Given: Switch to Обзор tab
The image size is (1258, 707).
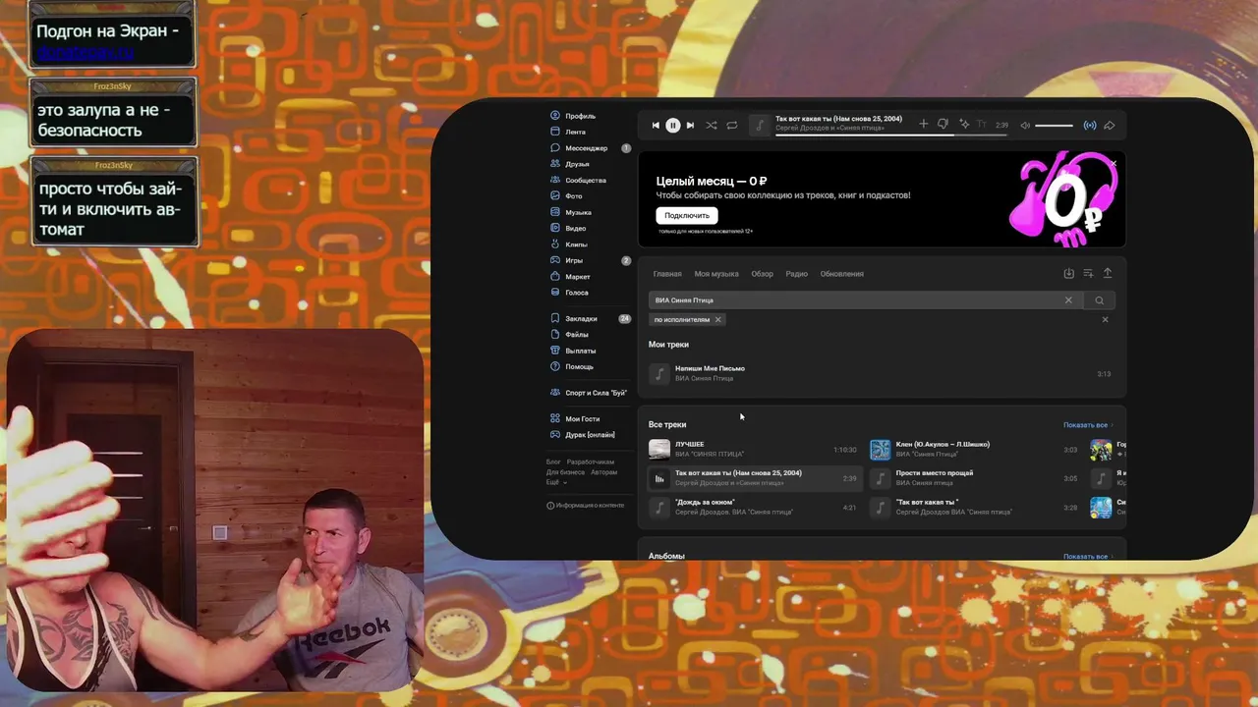Looking at the screenshot, I should (x=762, y=274).
